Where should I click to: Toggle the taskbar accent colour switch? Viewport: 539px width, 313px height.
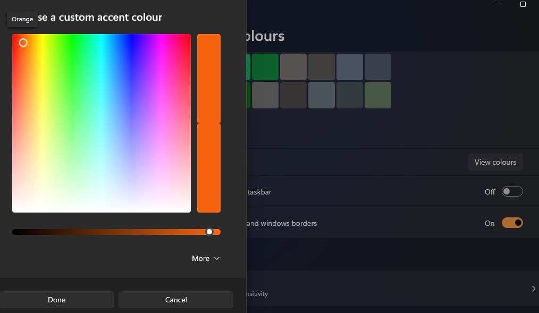coord(512,191)
